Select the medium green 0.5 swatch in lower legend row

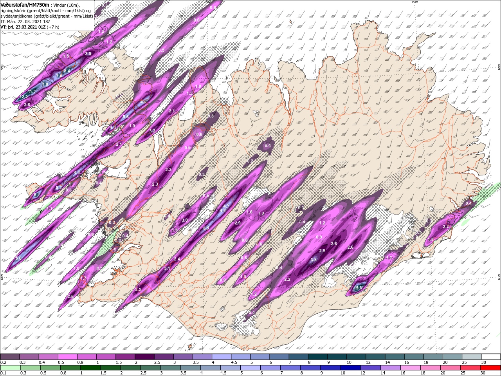click(50, 368)
